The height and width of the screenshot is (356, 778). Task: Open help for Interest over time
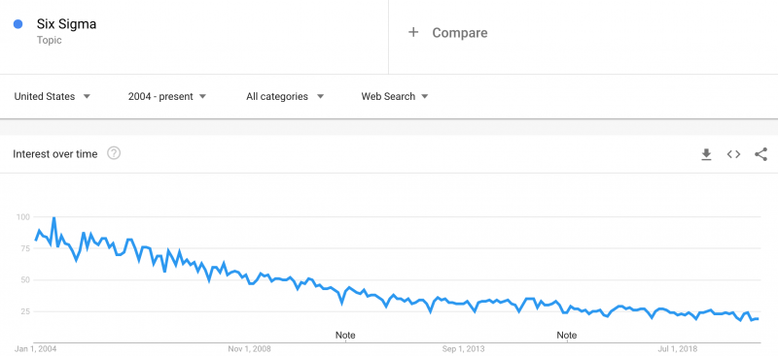coord(114,153)
